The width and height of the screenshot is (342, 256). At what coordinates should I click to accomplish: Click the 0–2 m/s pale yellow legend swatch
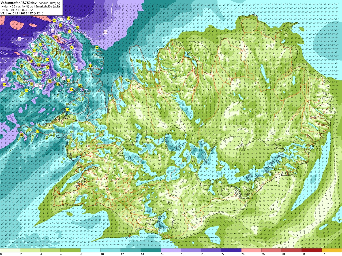pos(10,250)
